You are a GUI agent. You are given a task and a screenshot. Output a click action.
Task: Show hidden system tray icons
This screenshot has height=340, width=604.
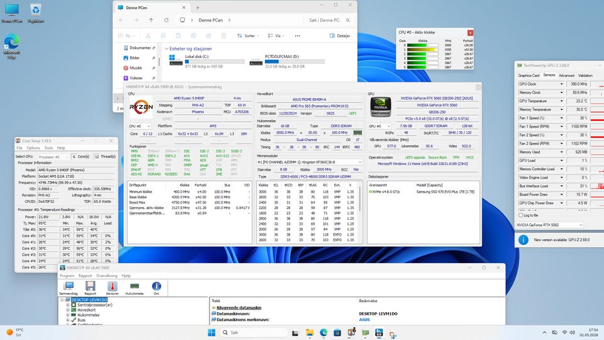click(544, 332)
